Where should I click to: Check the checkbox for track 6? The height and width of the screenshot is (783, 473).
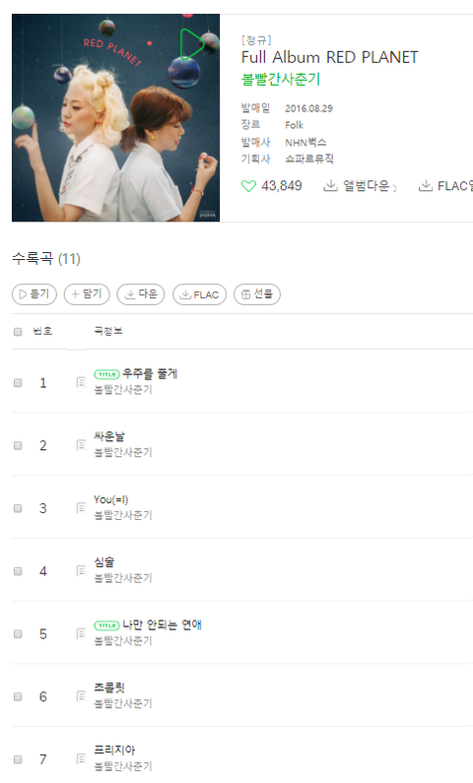[x=18, y=696]
